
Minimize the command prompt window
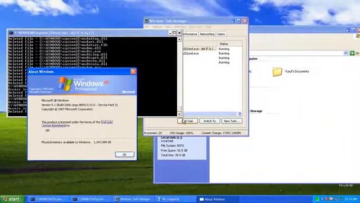[x=170, y=33]
